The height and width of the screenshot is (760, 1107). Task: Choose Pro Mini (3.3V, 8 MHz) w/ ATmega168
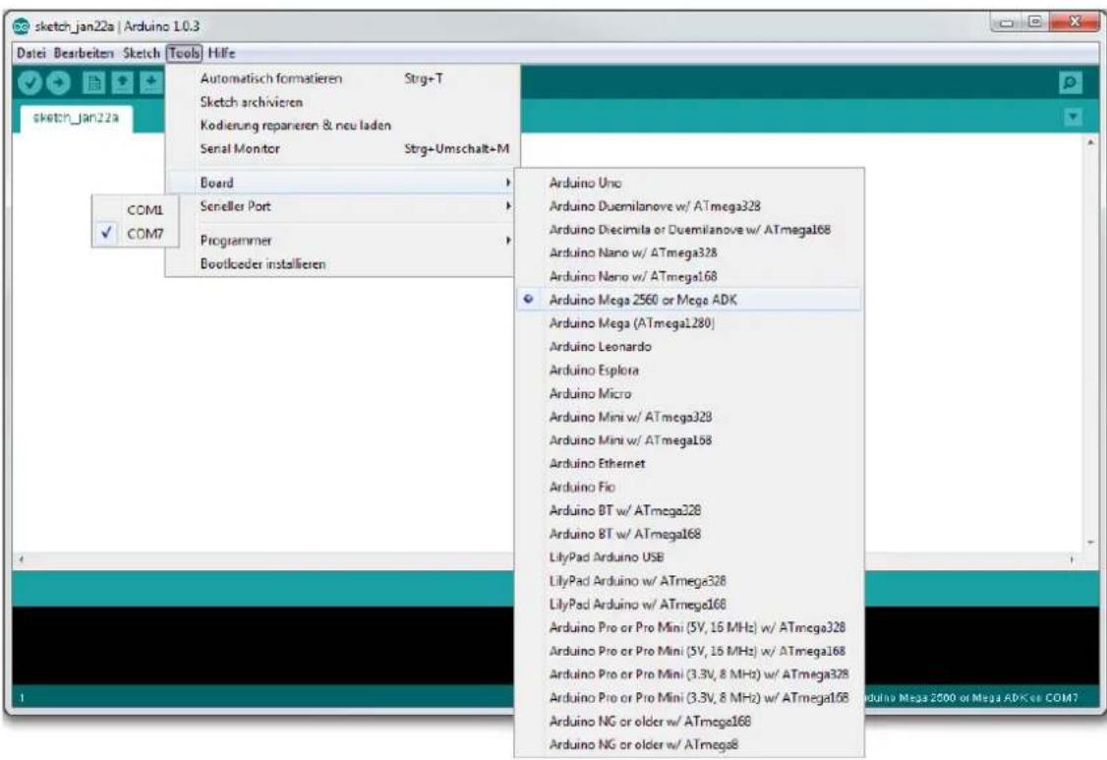point(689,697)
